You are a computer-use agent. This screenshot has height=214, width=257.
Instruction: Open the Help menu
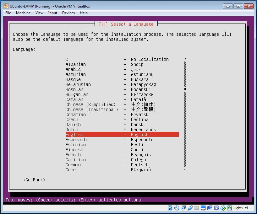coord(84,13)
